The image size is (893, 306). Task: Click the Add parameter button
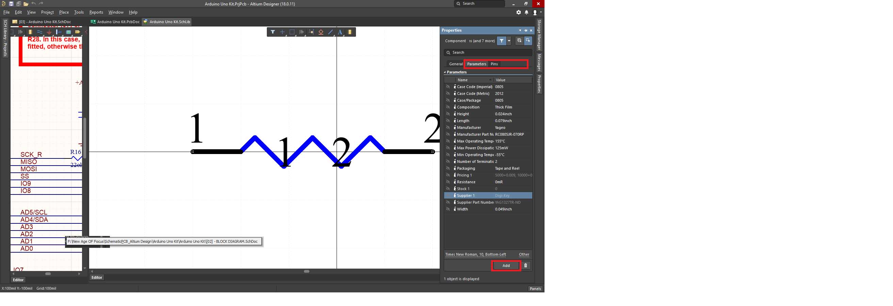[x=506, y=266]
